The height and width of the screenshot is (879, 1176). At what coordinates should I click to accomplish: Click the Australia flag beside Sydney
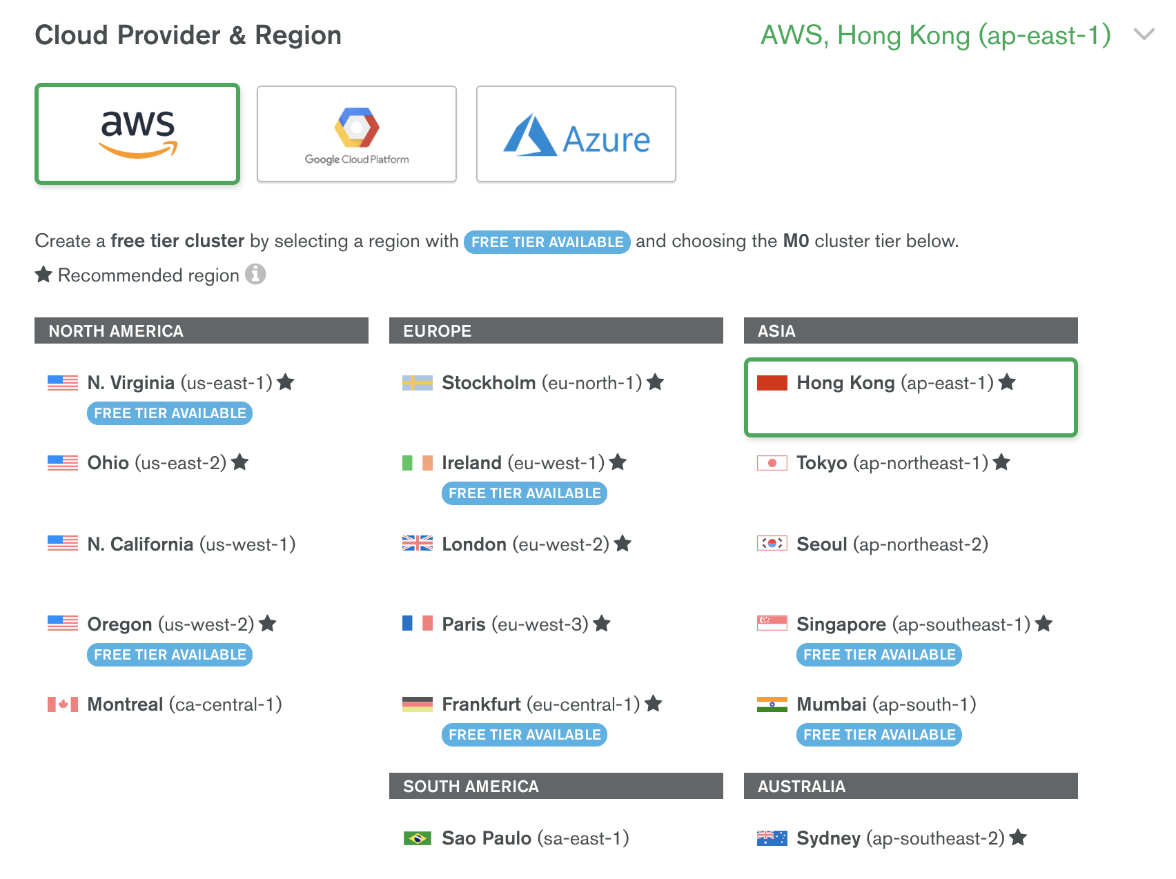[x=772, y=838]
